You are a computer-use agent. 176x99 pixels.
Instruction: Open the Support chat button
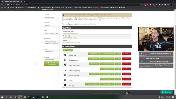coord(166,92)
